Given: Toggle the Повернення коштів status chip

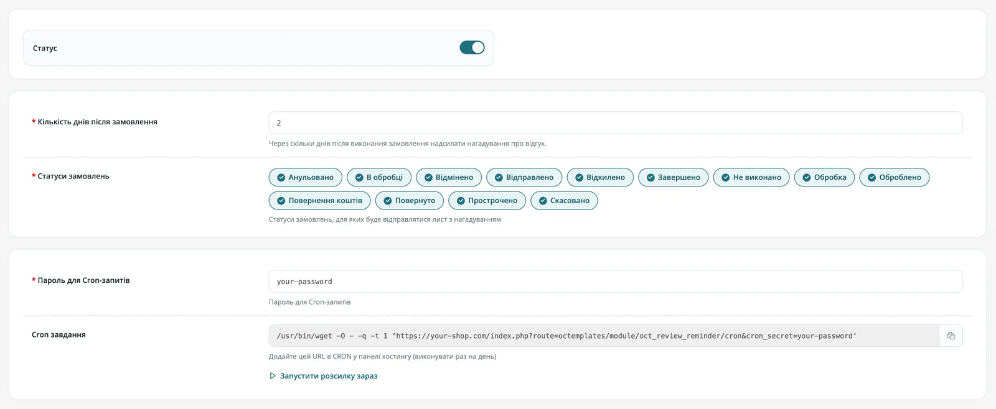Looking at the screenshot, I should tap(320, 201).
